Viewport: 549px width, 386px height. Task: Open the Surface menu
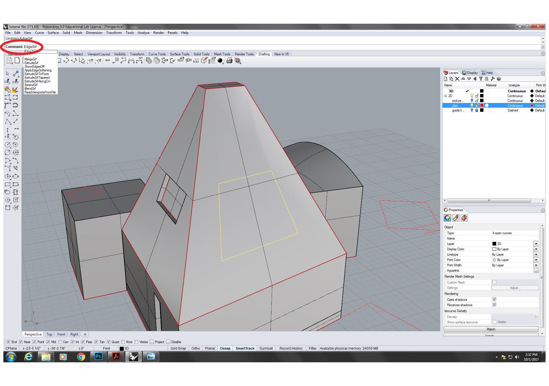click(53, 33)
